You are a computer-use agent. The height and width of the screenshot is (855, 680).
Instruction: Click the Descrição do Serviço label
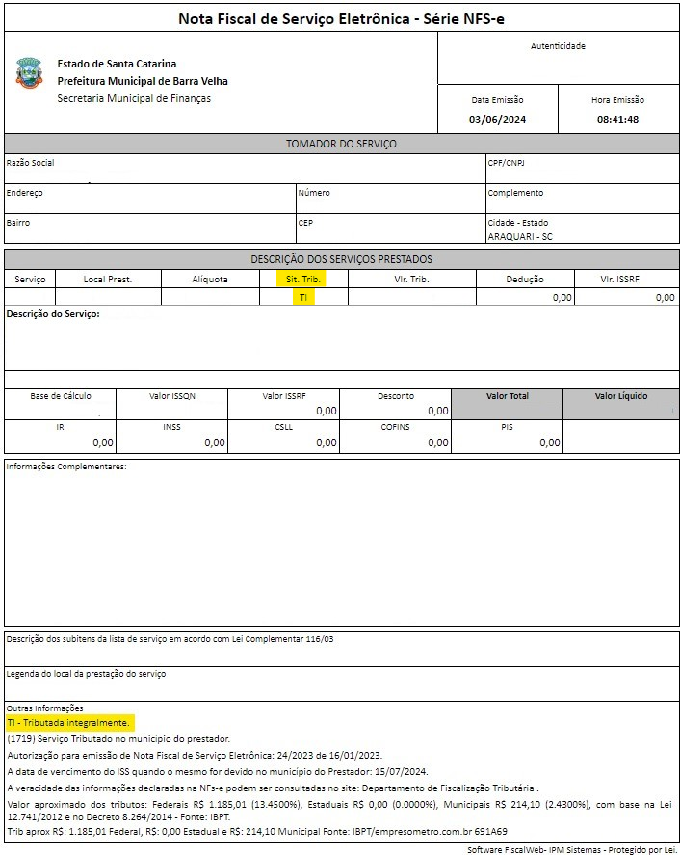[53, 314]
